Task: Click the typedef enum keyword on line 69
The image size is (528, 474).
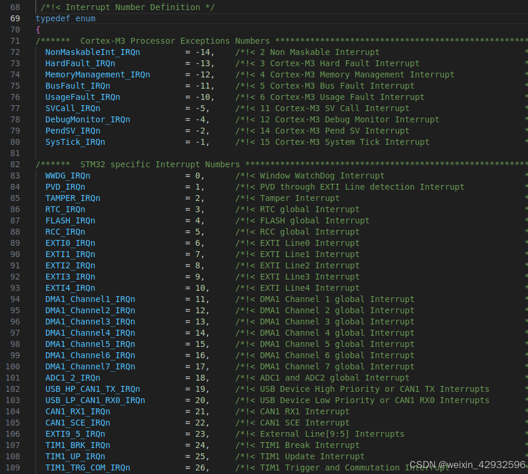Action: tap(65, 18)
